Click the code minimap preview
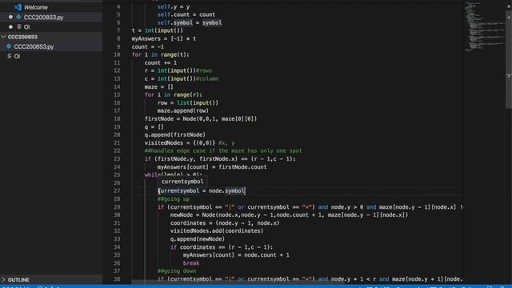512x288 pixels. pos(484,26)
